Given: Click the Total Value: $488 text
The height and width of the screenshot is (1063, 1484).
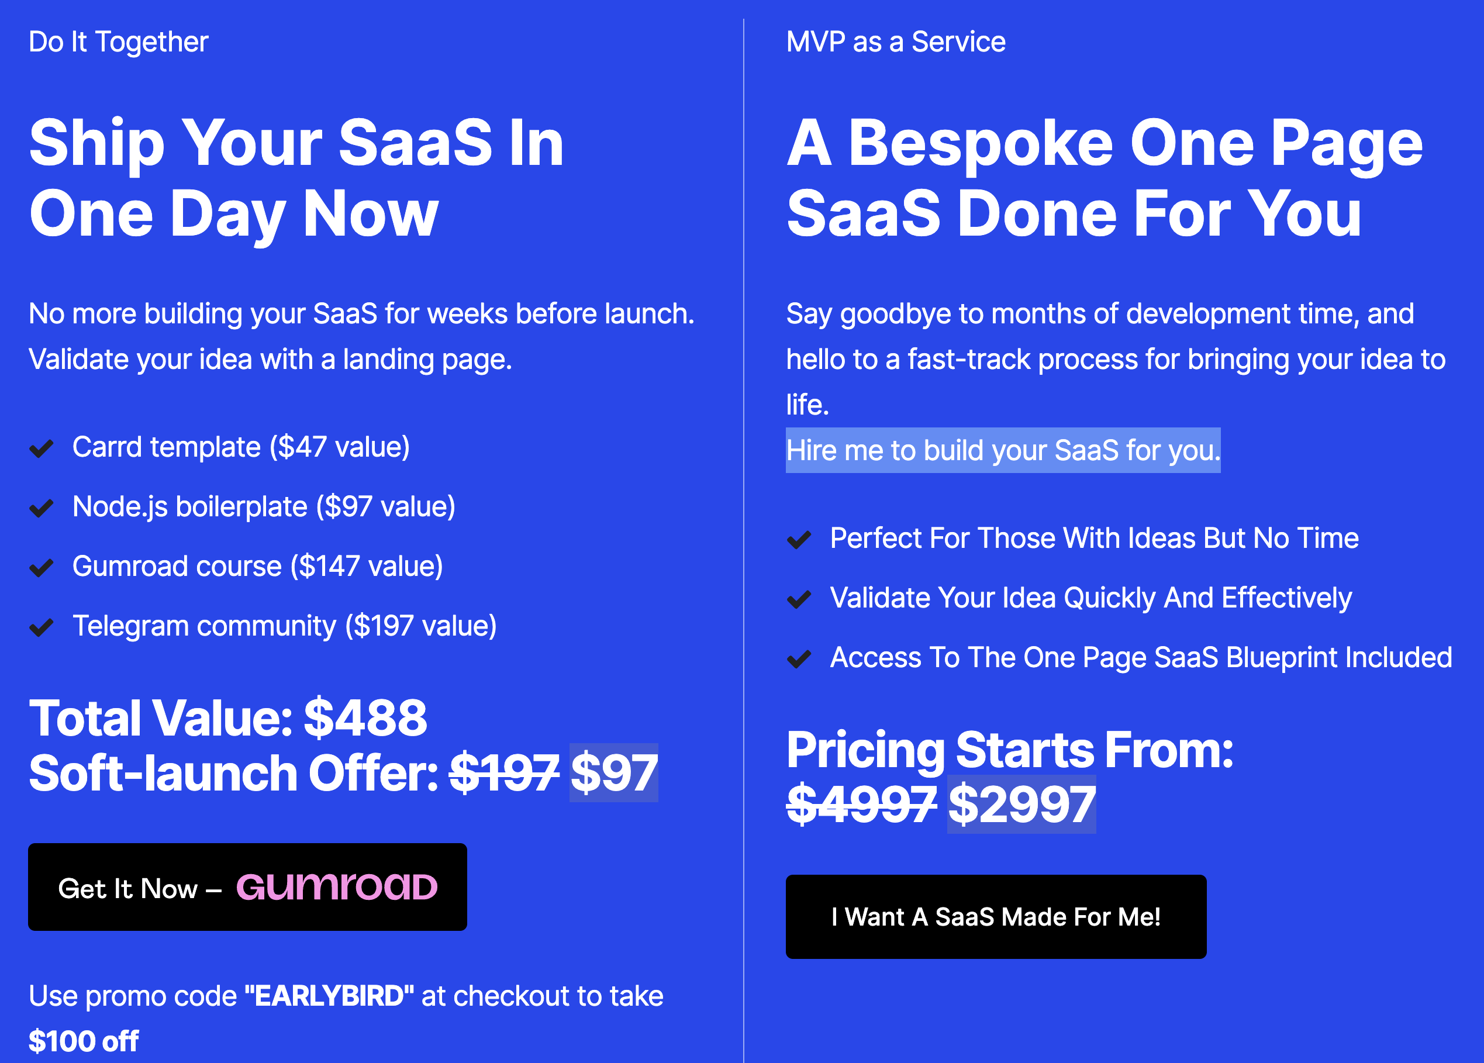Looking at the screenshot, I should (x=227, y=717).
